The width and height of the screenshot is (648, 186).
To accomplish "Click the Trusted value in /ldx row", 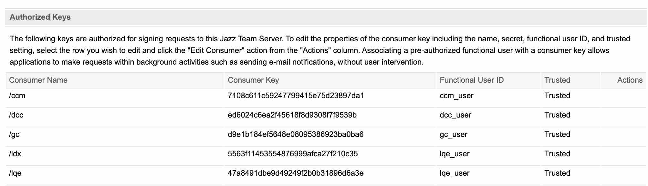I will coord(557,154).
